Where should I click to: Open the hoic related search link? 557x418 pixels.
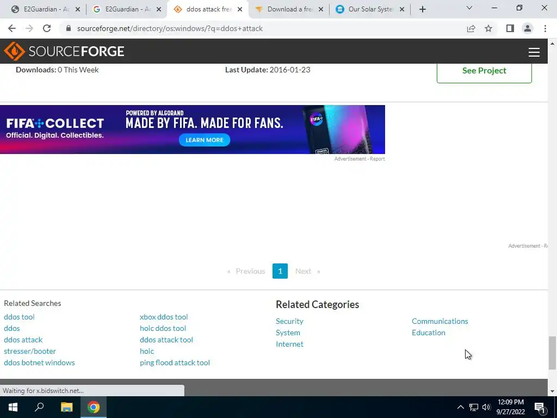[147, 351]
